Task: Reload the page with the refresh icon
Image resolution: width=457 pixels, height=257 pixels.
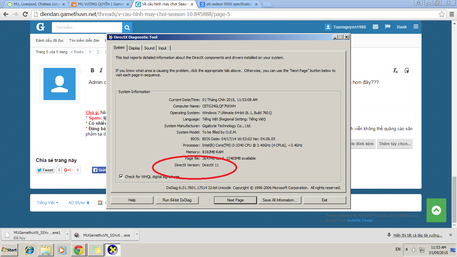Action: coord(25,14)
